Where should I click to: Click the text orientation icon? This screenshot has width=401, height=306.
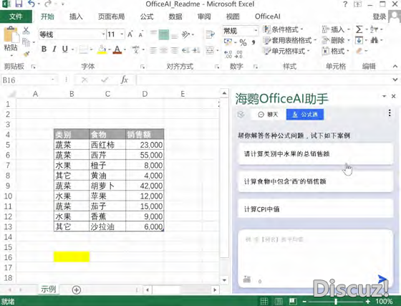click(185, 34)
